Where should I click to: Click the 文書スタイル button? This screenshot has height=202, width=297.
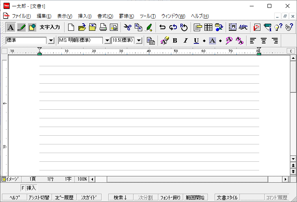pyautogui.click(x=227, y=197)
